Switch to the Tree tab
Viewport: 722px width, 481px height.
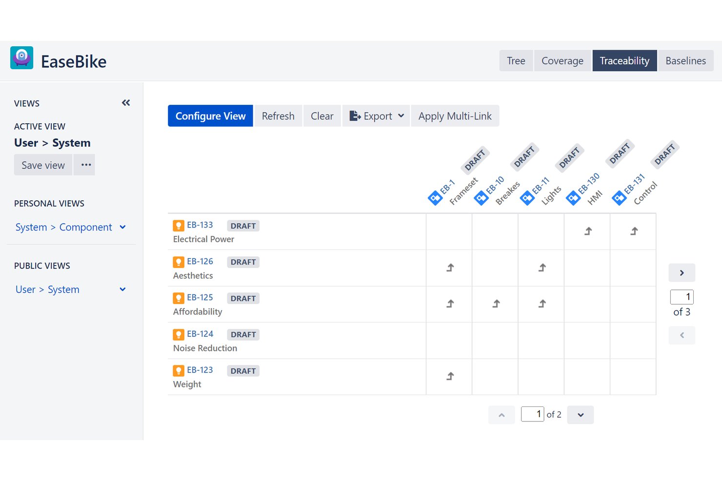(516, 61)
